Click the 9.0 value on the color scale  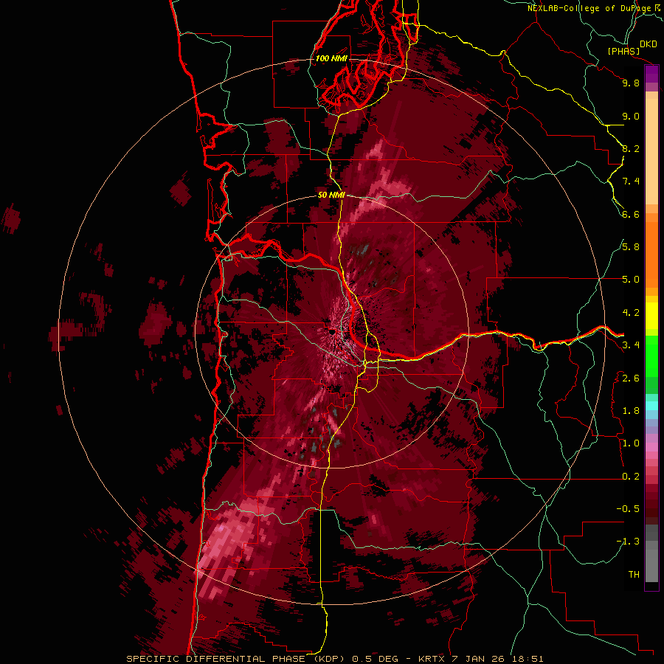pos(631,116)
